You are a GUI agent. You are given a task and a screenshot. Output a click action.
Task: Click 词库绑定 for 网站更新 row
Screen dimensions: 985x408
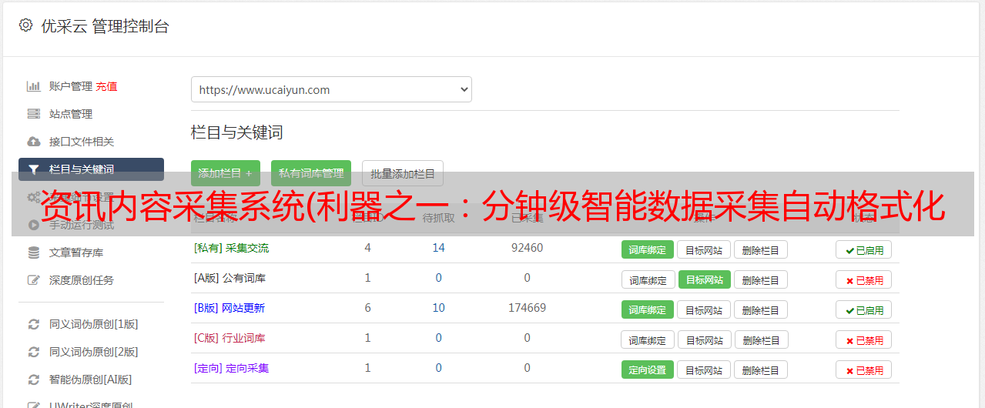pos(648,309)
